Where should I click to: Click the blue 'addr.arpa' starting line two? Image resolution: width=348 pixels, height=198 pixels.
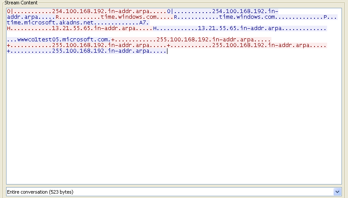click(x=22, y=17)
